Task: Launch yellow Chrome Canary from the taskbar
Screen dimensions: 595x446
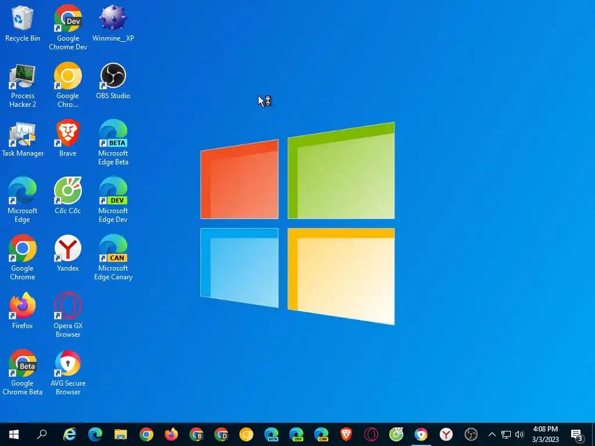Action: 246,434
